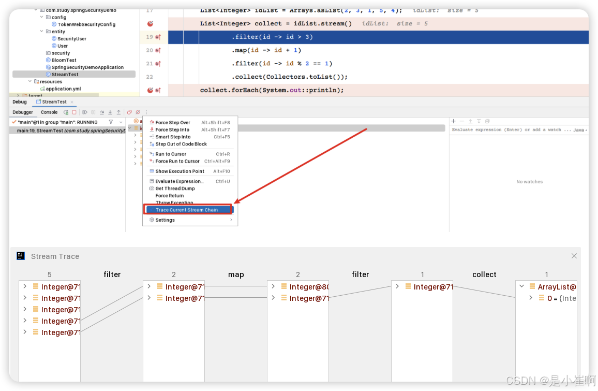This screenshot has width=598, height=391.
Task: Close the Stream Trace dialog
Action: coord(574,256)
